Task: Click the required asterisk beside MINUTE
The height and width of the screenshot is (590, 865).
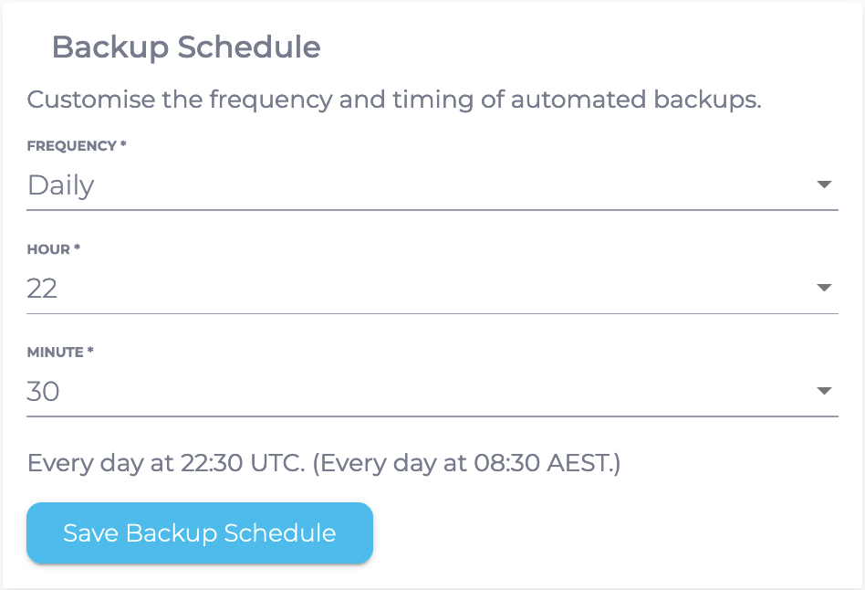Action: 91,353
